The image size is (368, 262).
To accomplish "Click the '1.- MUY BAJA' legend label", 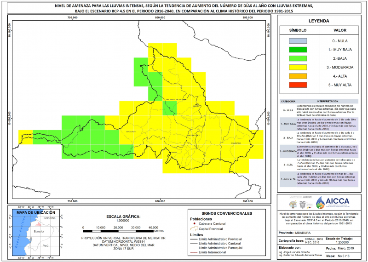I will 340,50.
